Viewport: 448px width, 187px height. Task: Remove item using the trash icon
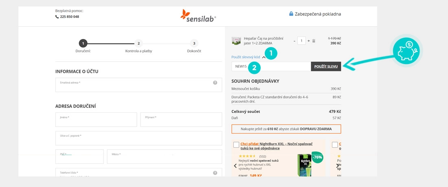[314, 41]
